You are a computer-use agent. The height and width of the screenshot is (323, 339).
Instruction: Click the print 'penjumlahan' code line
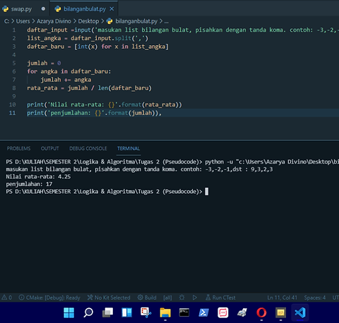[x=95, y=113]
